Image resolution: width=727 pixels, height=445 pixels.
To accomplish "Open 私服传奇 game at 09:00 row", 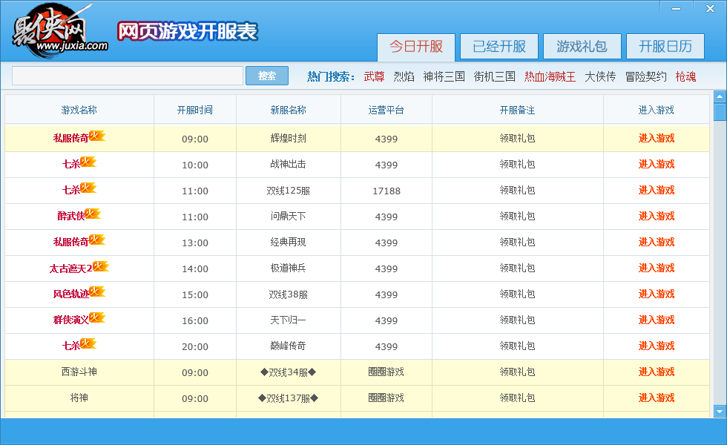I will [70, 138].
